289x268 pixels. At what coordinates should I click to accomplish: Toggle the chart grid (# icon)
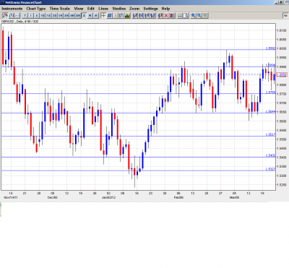click(109, 16)
